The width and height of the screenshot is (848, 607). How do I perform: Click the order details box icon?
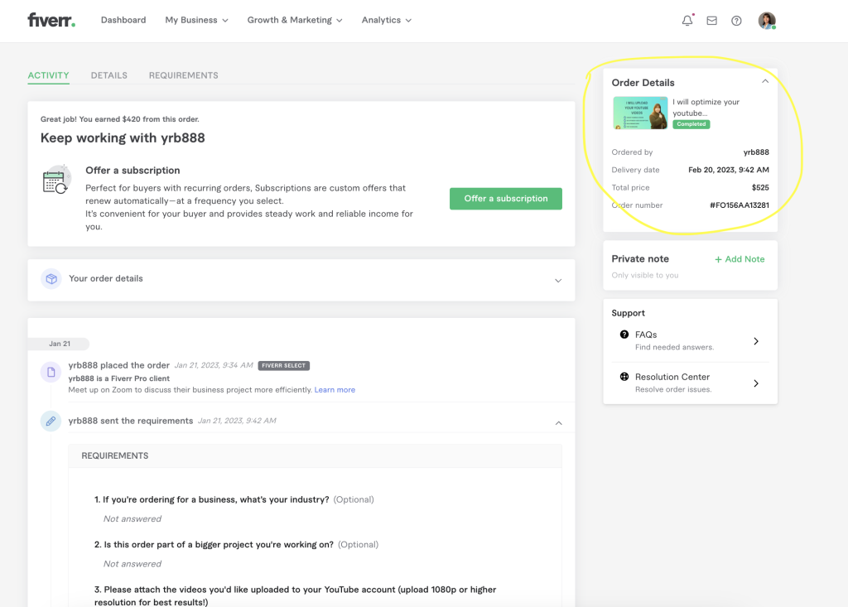click(x=51, y=279)
